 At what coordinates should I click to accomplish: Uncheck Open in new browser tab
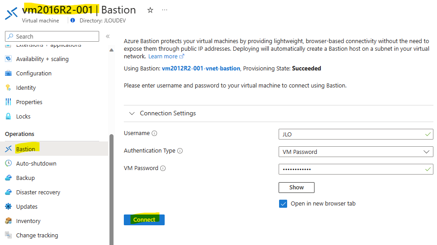click(283, 204)
